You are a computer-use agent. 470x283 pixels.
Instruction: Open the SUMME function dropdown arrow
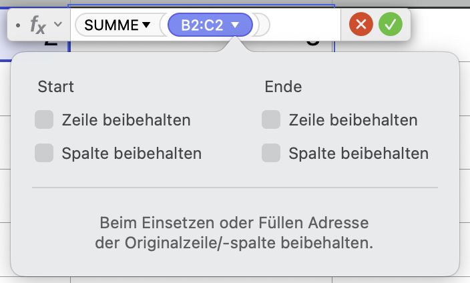(x=146, y=26)
